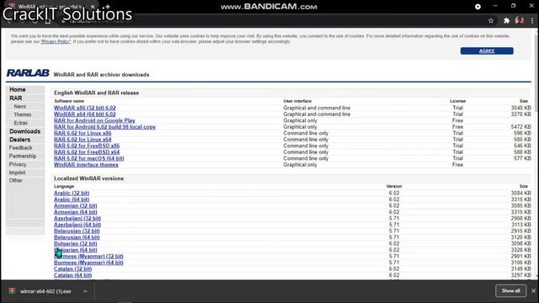Open Themes in sidebar
This screenshot has height=303, width=539.
[x=23, y=114]
